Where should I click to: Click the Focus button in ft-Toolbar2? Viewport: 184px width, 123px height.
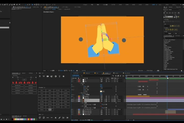[x=50, y=96]
